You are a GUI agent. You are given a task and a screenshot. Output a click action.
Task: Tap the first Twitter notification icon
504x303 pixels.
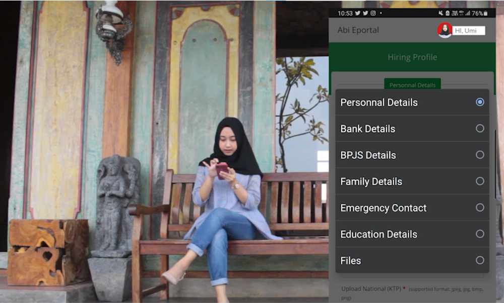click(357, 13)
